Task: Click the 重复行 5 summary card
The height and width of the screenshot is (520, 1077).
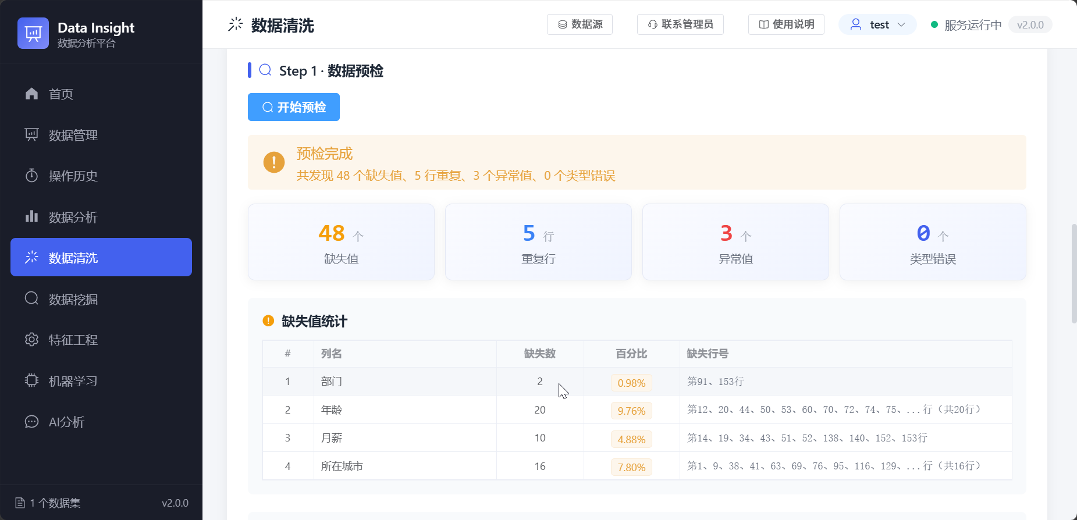Action: (538, 242)
